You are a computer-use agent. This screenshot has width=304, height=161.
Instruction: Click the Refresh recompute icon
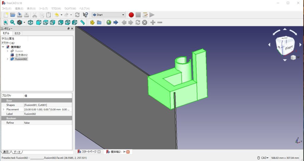coord(77,15)
